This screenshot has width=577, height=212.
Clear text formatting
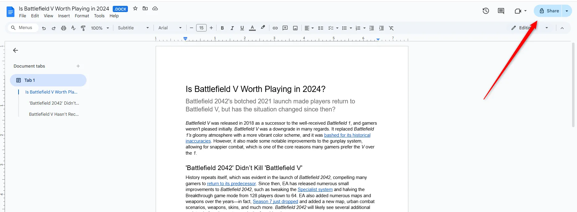(x=391, y=28)
